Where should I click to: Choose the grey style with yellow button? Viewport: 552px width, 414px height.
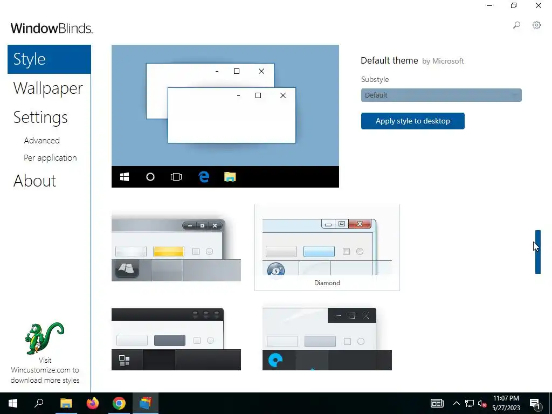point(176,247)
